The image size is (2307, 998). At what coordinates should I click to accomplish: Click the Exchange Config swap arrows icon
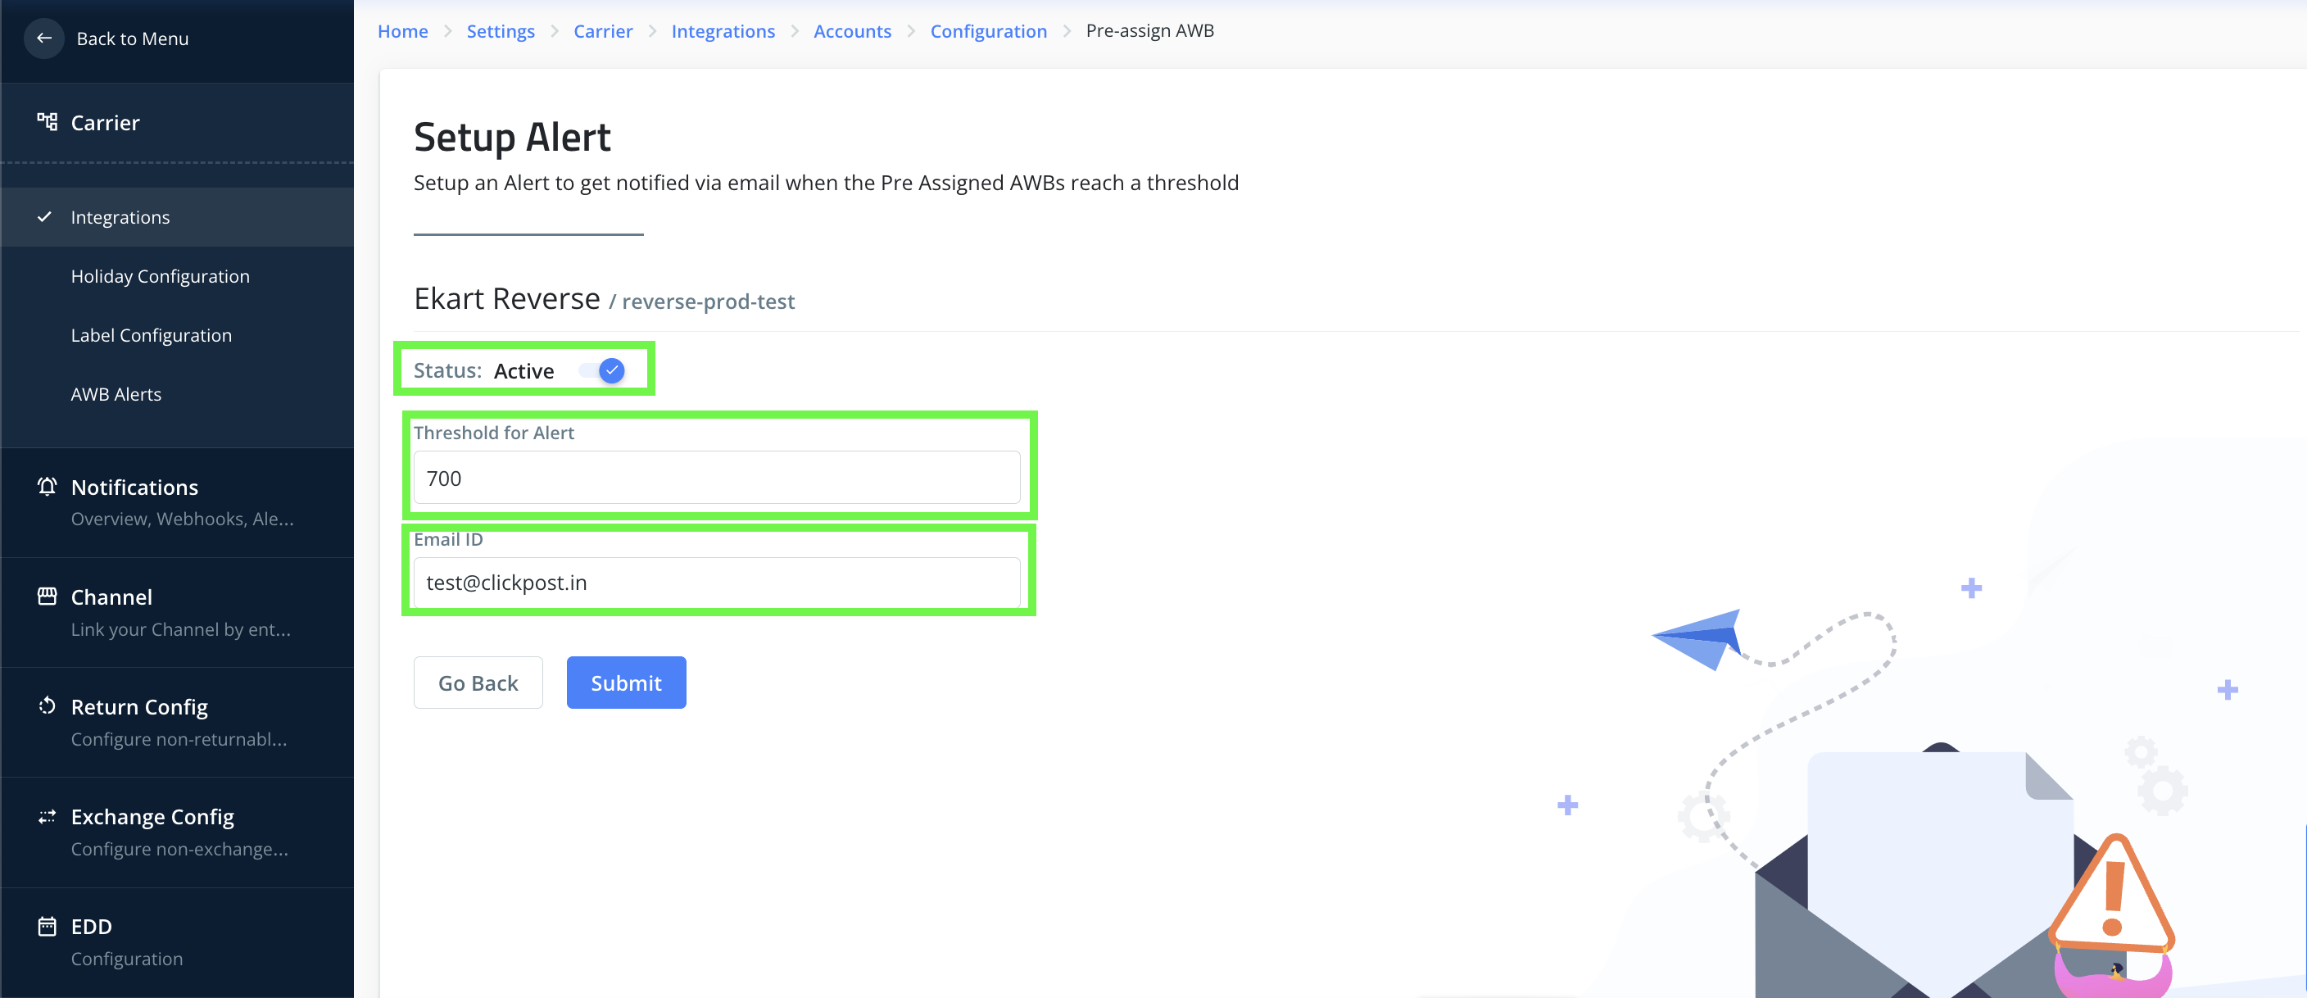coord(48,816)
